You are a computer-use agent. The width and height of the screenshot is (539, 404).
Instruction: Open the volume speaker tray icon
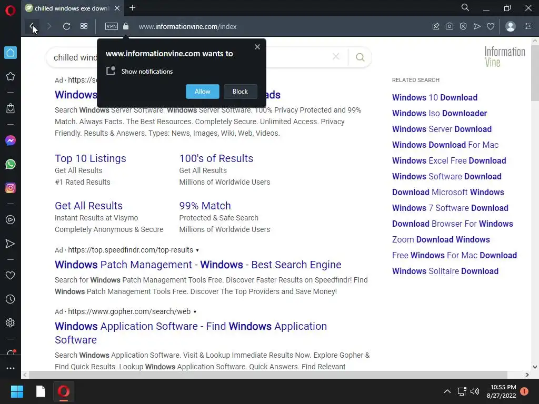click(475, 391)
